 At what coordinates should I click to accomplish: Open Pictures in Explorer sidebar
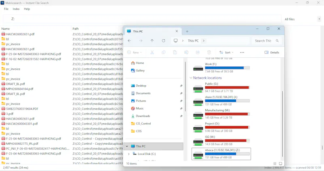point(139,101)
